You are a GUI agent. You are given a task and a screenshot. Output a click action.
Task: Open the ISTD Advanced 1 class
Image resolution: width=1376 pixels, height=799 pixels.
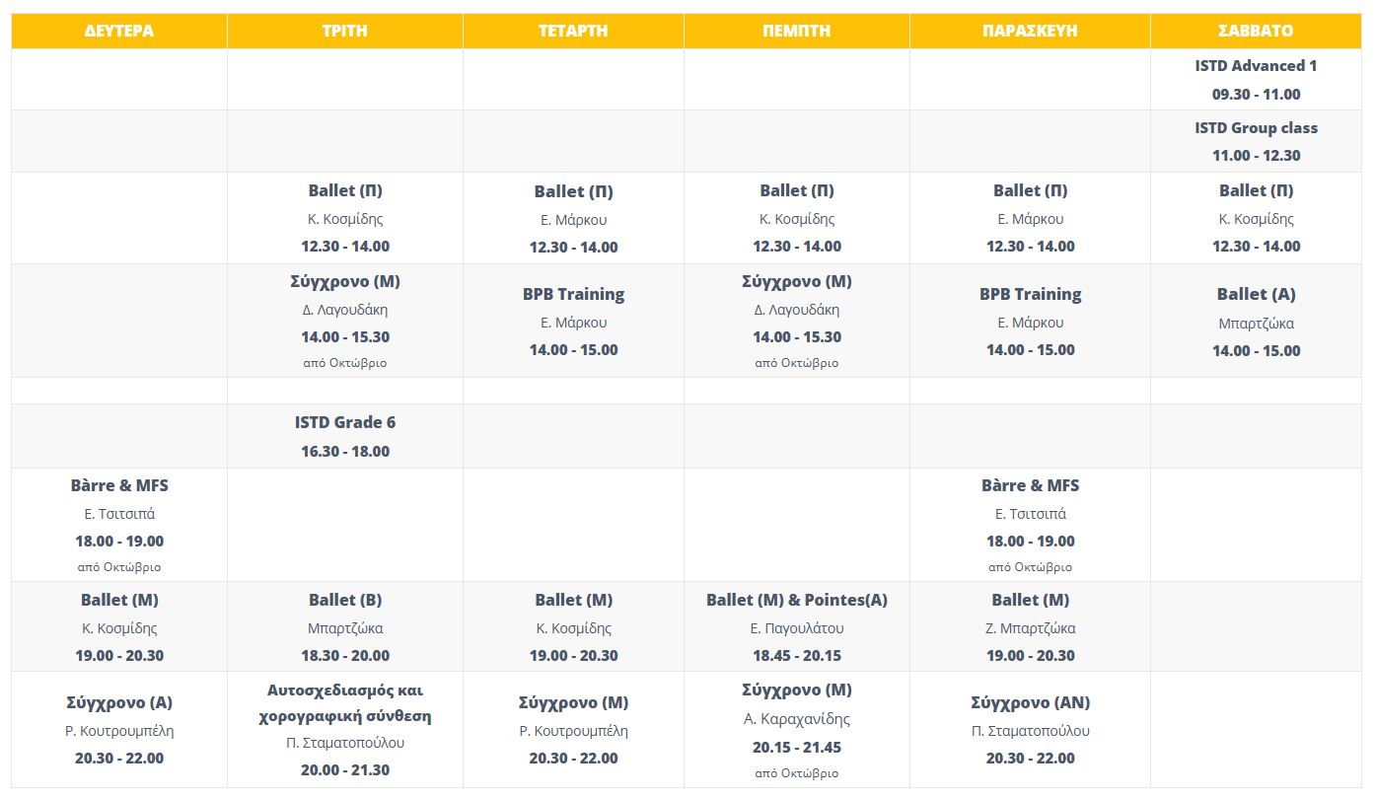[1256, 66]
